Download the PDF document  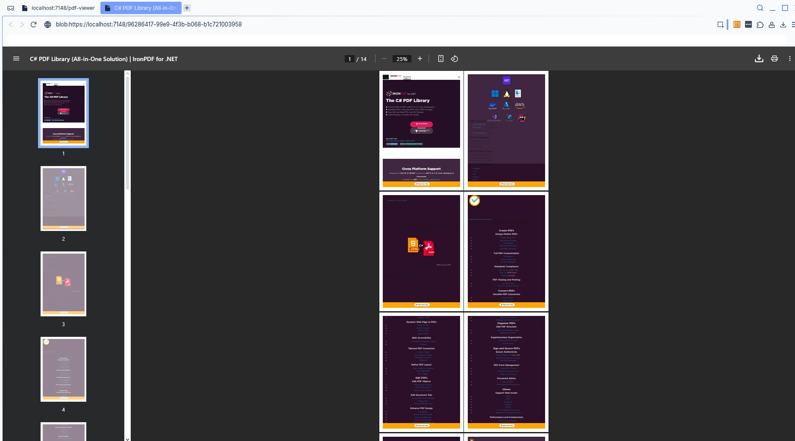[759, 58]
